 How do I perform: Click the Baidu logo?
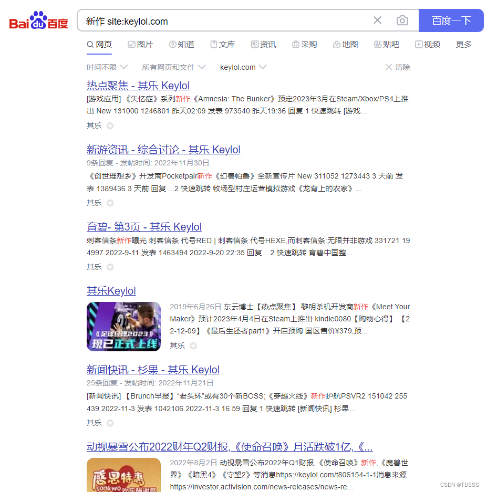point(39,20)
